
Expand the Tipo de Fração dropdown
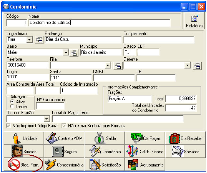47,119
